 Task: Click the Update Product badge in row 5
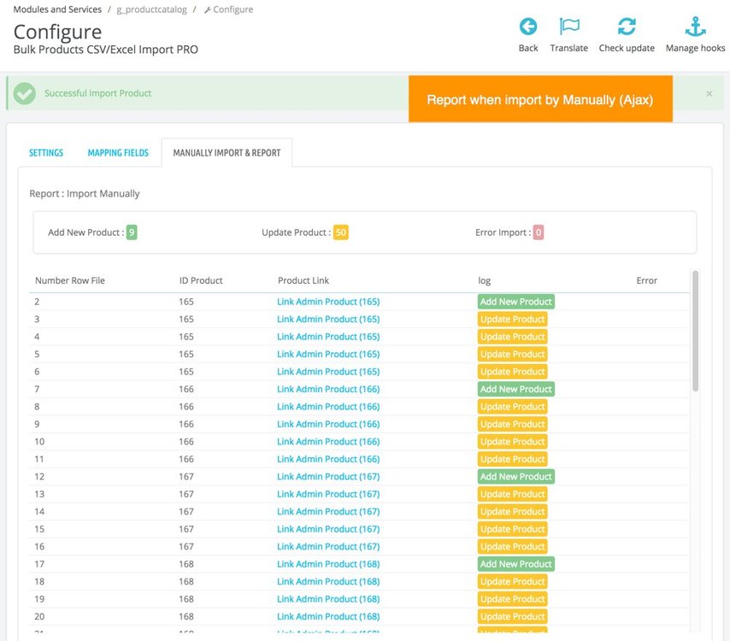point(512,354)
